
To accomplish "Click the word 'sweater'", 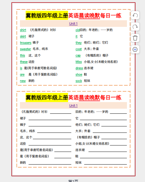I will (25, 49).
